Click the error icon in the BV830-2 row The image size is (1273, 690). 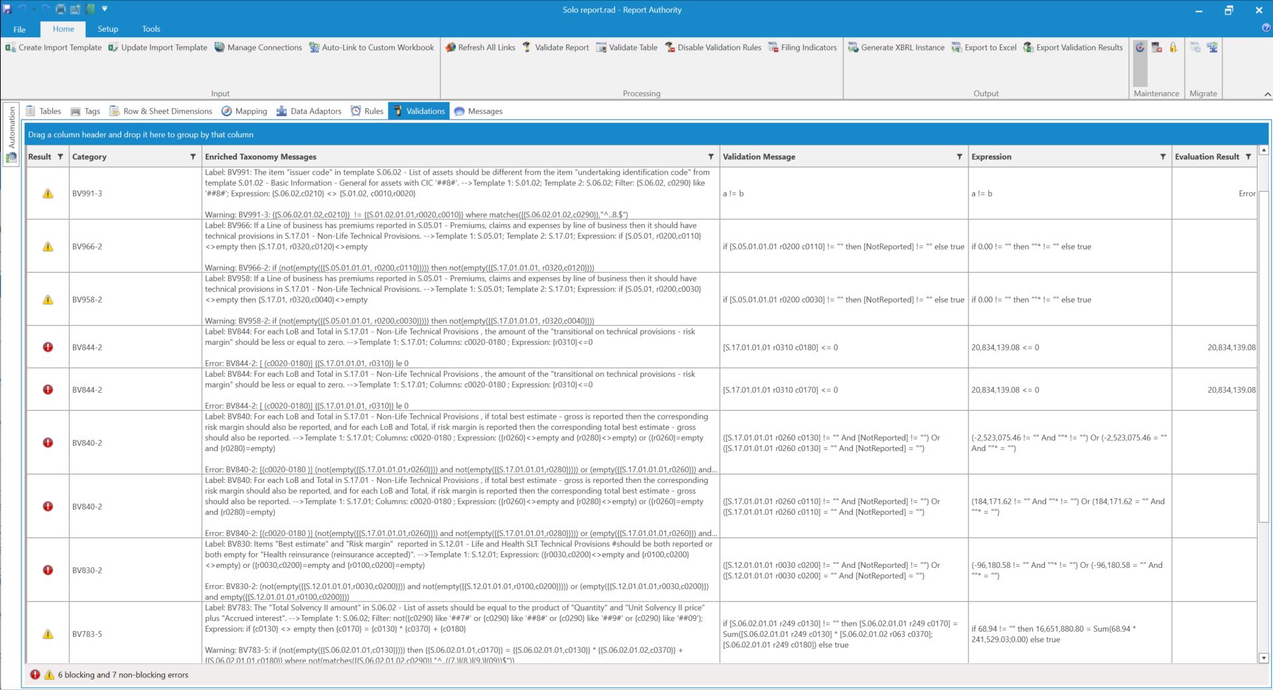(48, 570)
